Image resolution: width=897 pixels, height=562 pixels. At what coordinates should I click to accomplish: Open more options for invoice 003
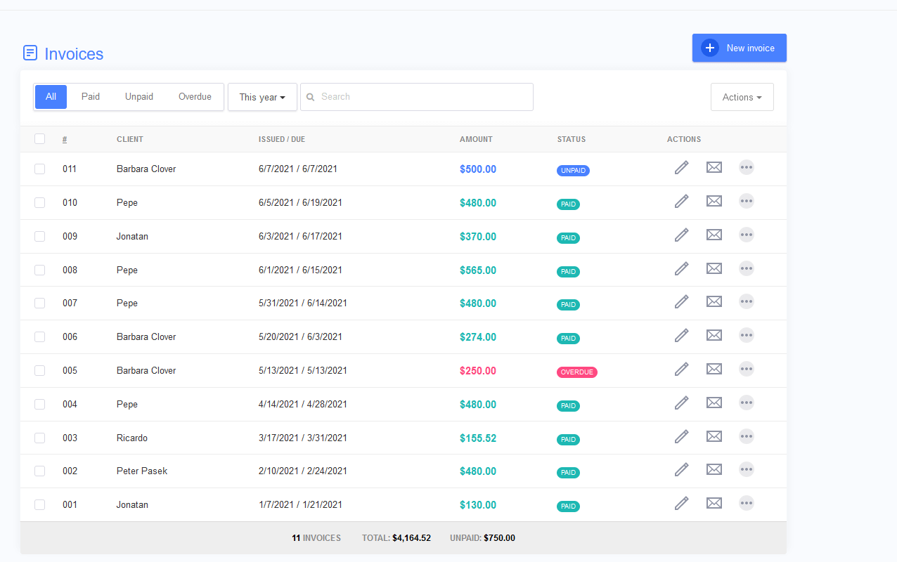click(747, 436)
